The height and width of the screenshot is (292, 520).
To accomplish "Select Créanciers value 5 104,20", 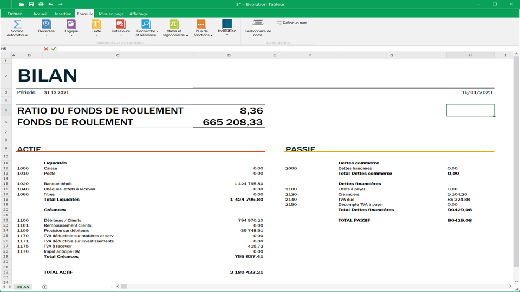I will pos(457,194).
